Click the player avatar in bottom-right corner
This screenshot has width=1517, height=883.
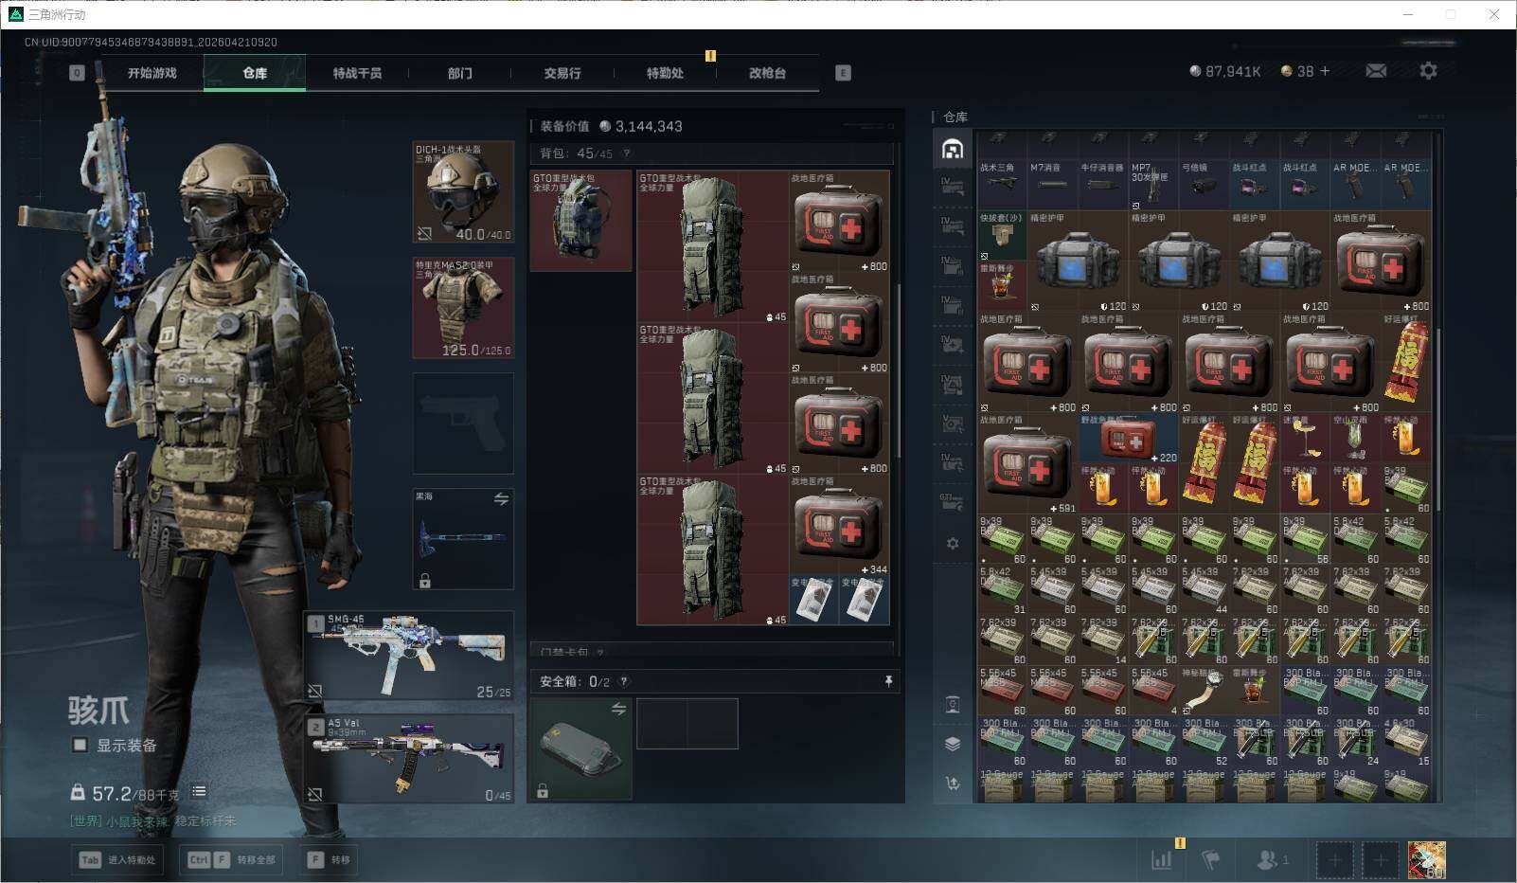pyautogui.click(x=1426, y=859)
